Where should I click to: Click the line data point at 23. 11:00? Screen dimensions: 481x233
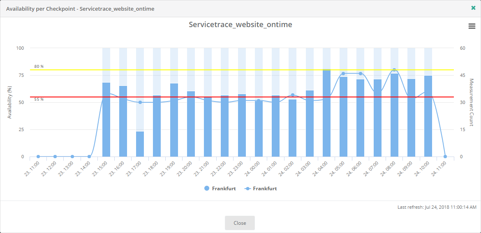click(38, 156)
